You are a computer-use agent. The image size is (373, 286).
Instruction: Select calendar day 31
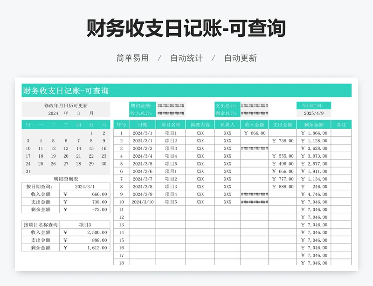tap(28, 171)
